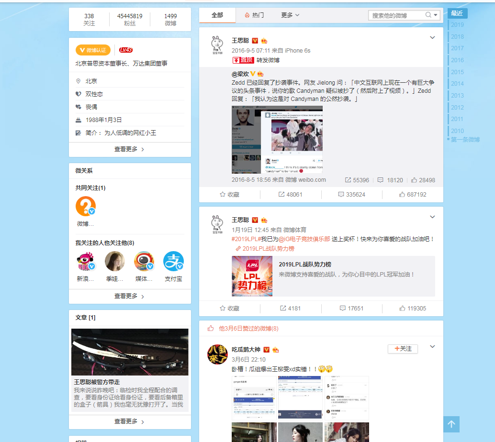The image size is (495, 442).
Task: Open the arrow menu on the pinned post
Action: [x=432, y=37]
